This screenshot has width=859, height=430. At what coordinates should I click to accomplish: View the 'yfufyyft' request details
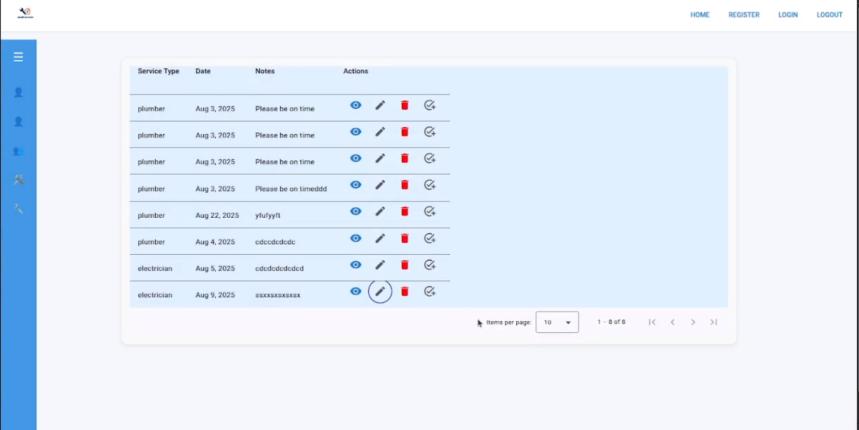point(355,211)
